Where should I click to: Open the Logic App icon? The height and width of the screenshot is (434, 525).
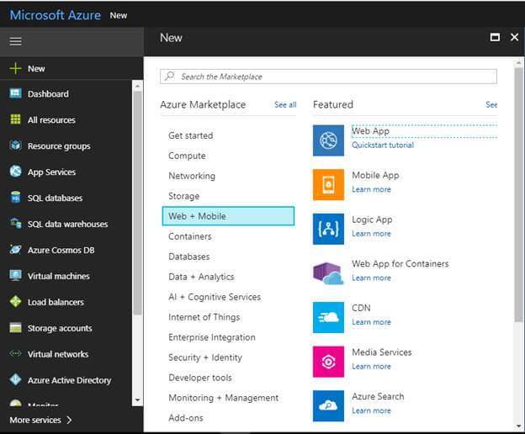tap(328, 228)
